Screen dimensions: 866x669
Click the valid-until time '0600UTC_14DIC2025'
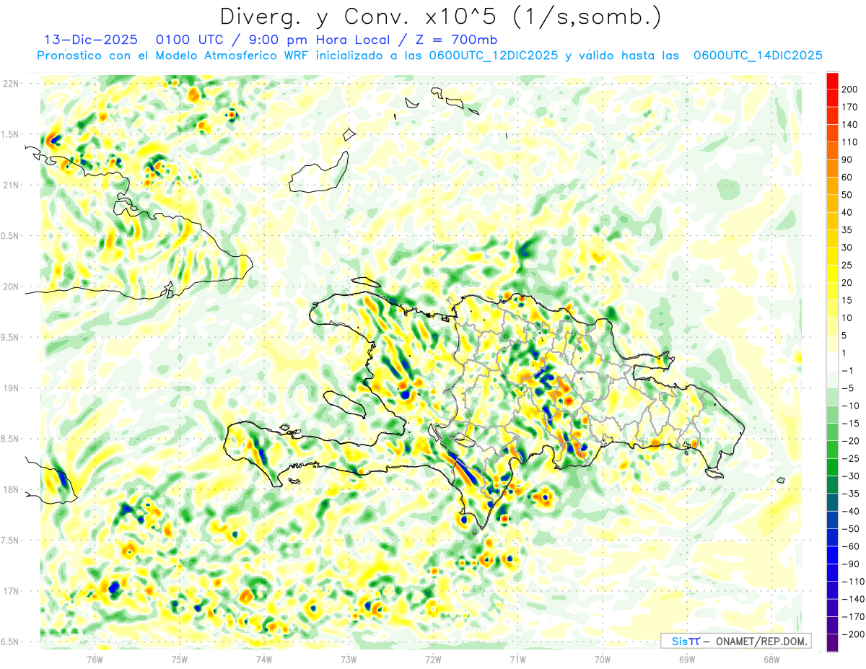click(758, 56)
